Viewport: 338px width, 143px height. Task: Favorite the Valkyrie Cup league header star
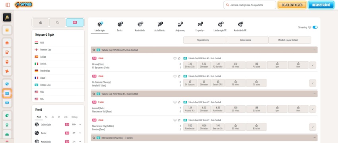(x=94, y=94)
